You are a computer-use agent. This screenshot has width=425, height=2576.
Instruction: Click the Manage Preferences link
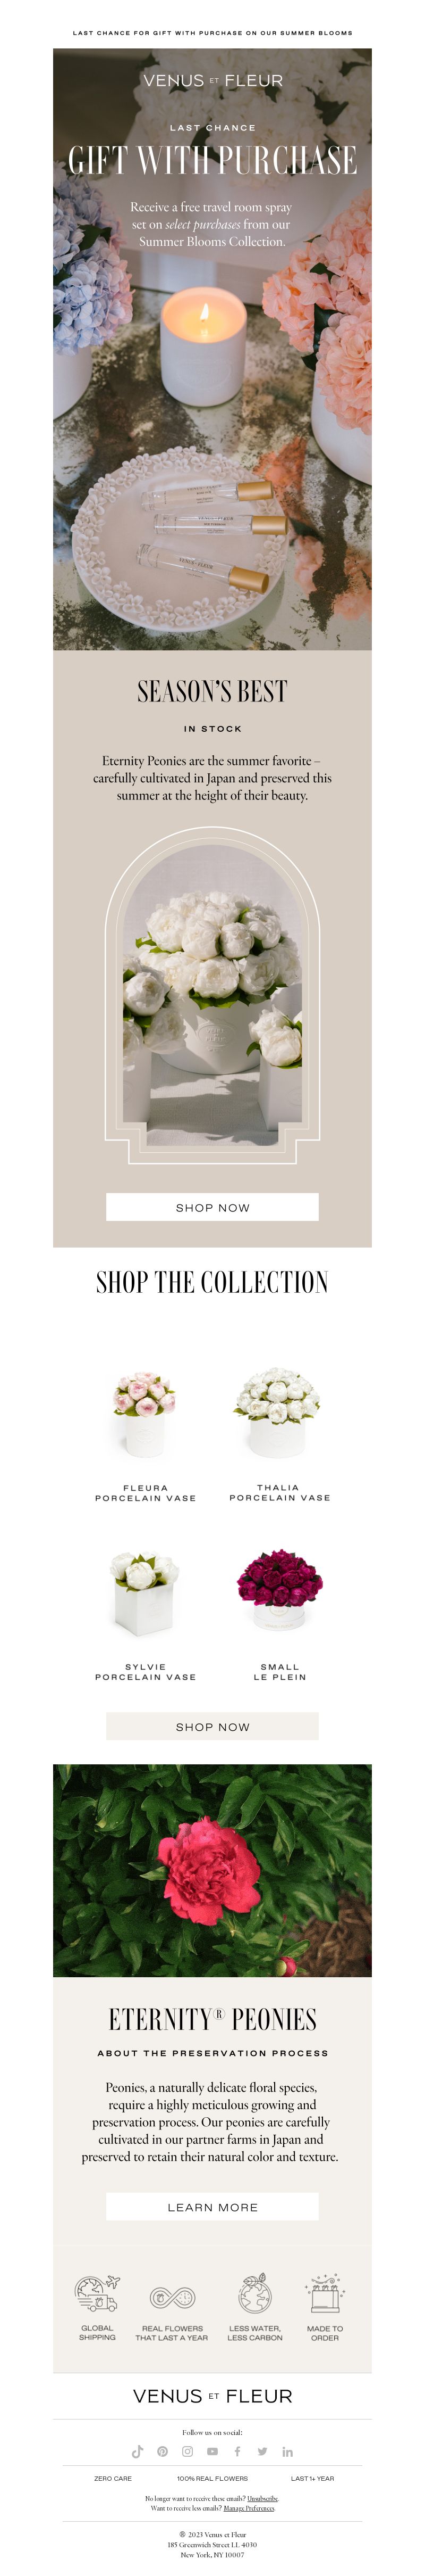[249, 2508]
